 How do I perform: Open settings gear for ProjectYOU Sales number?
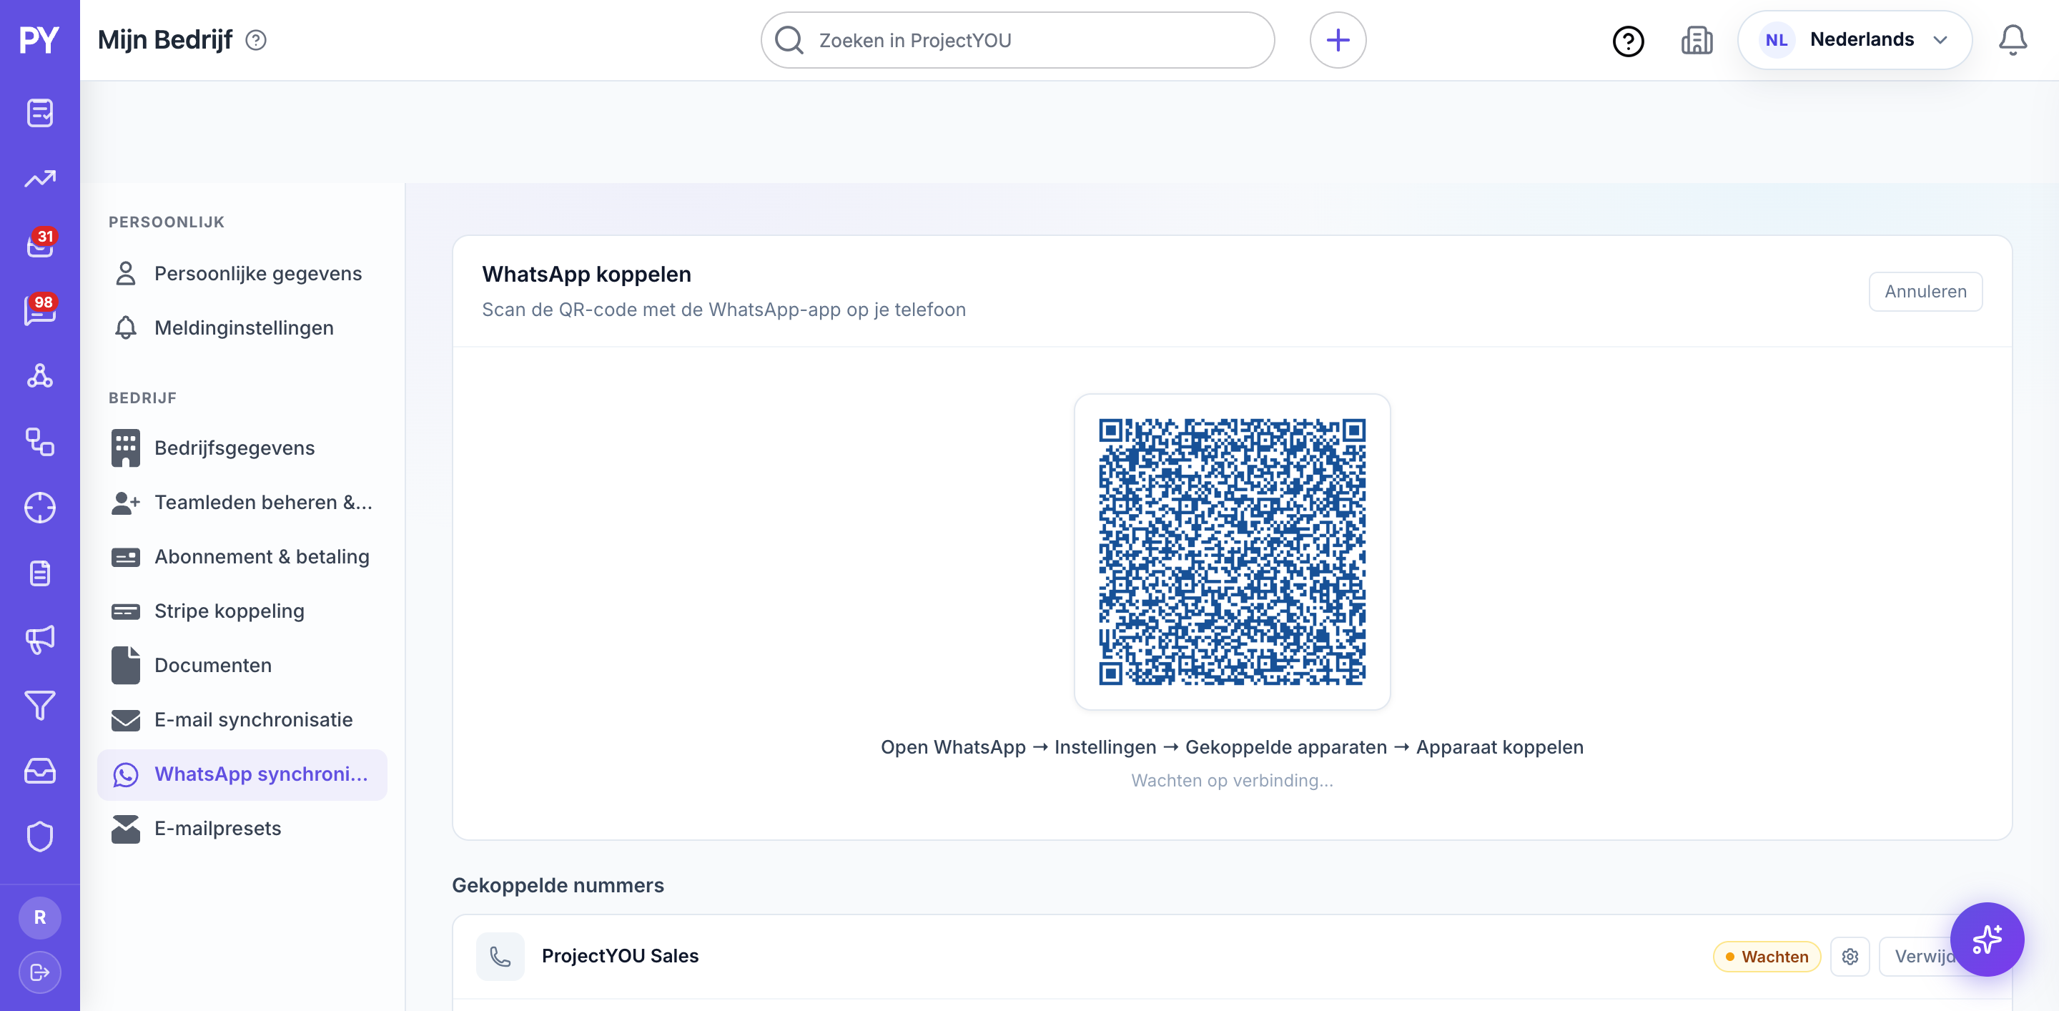(1850, 957)
